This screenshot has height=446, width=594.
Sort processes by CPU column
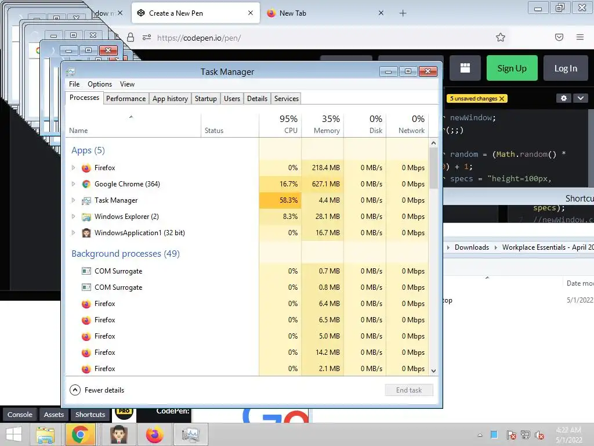tap(281, 124)
